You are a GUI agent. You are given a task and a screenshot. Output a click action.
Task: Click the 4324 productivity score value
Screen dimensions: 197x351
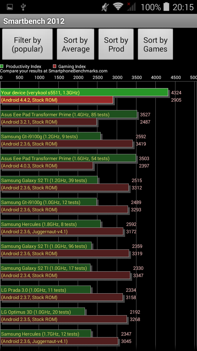pos(176,93)
